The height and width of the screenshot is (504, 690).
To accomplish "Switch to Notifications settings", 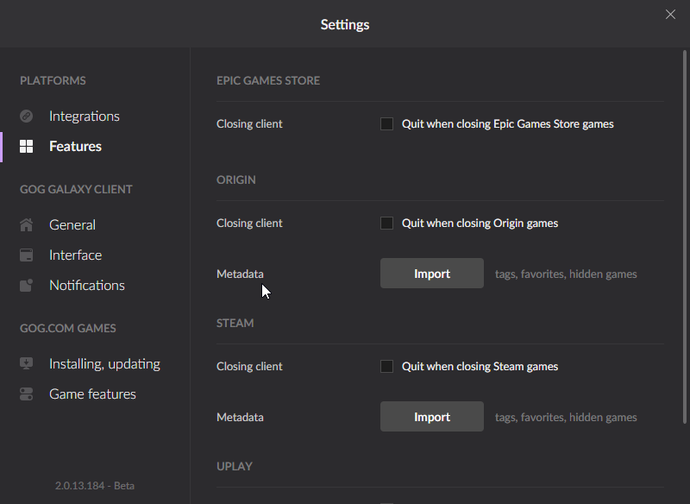I will coord(86,286).
